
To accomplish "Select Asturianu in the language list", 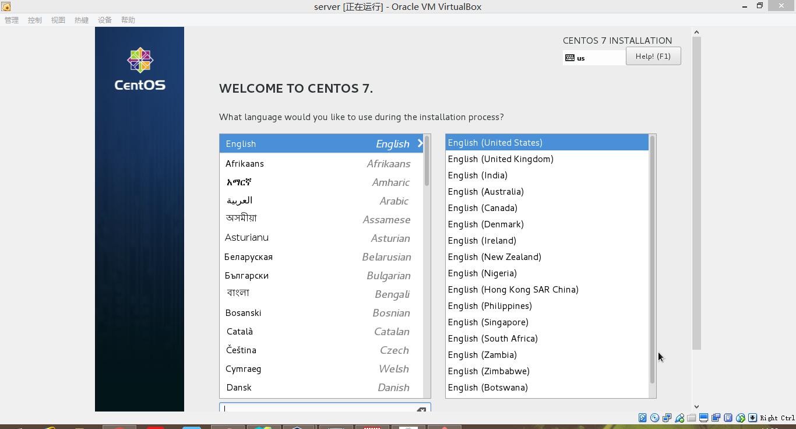I will 322,238.
